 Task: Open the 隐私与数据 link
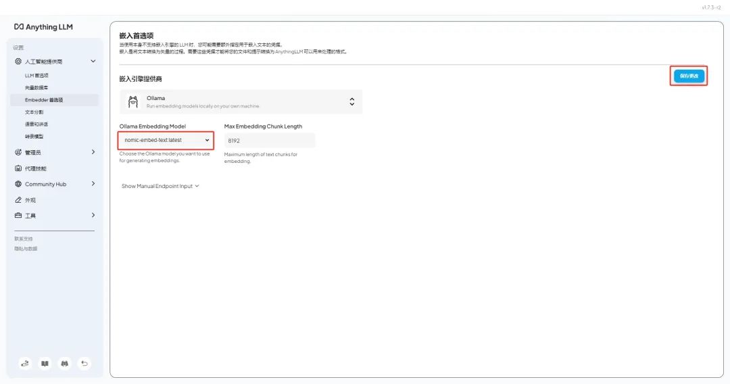tap(26, 249)
